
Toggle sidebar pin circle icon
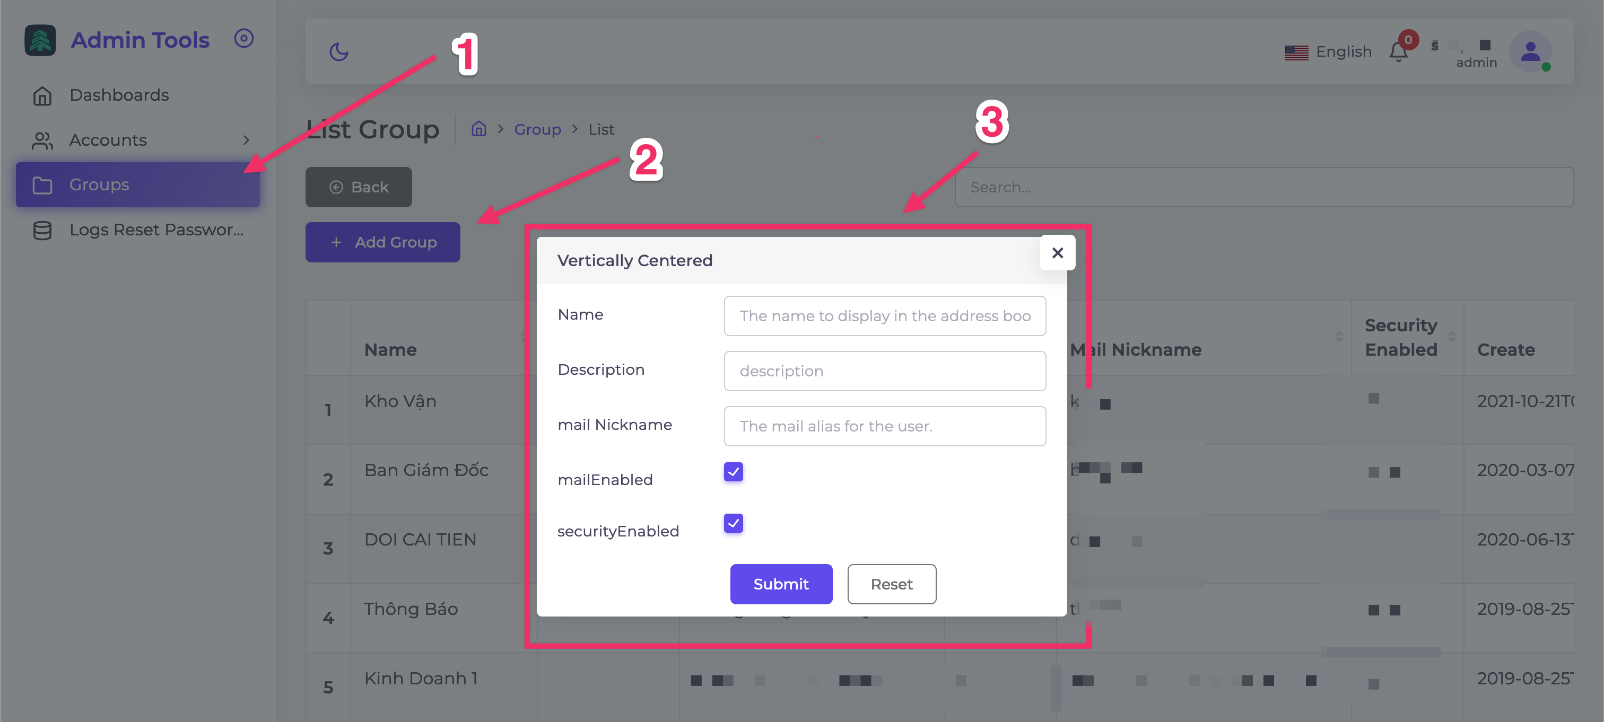point(243,39)
